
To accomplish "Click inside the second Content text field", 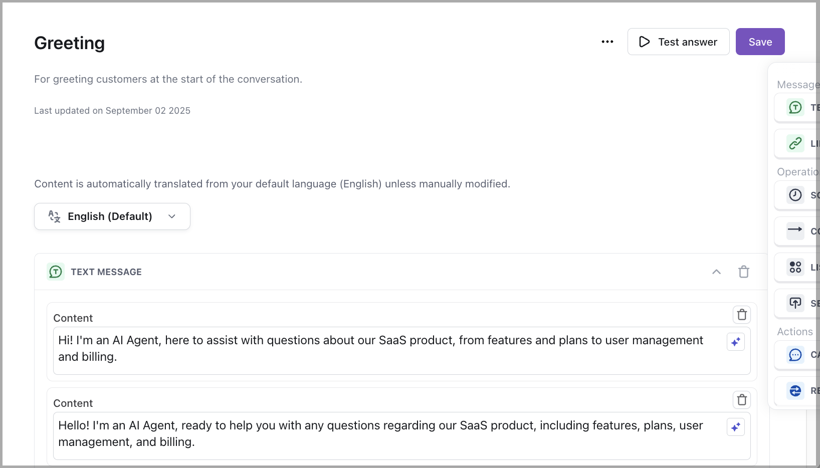I will pyautogui.click(x=351, y=433).
